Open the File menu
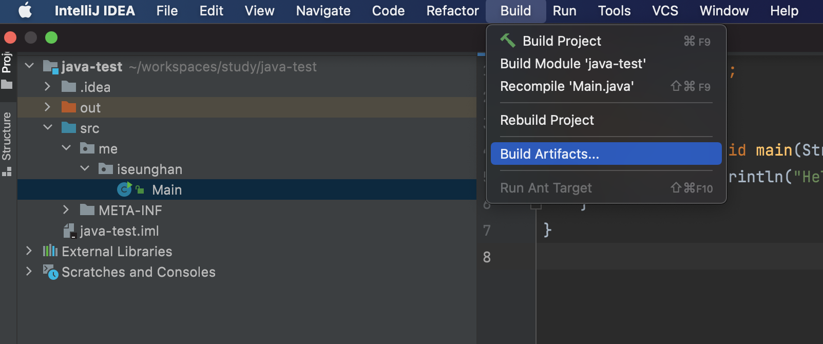 tap(167, 11)
